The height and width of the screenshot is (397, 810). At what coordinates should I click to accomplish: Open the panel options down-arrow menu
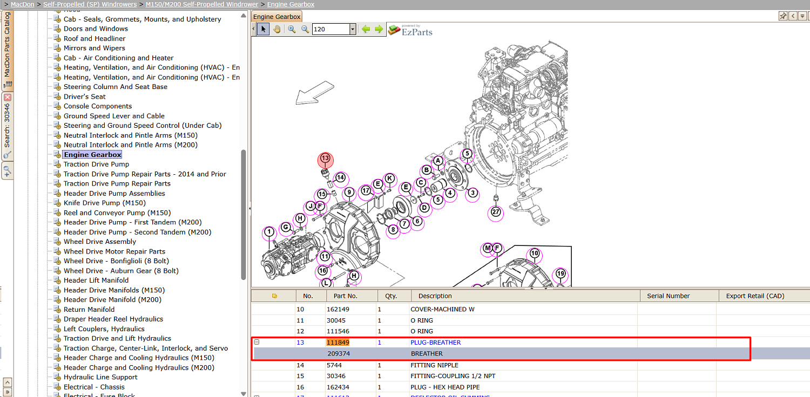pyautogui.click(x=802, y=16)
